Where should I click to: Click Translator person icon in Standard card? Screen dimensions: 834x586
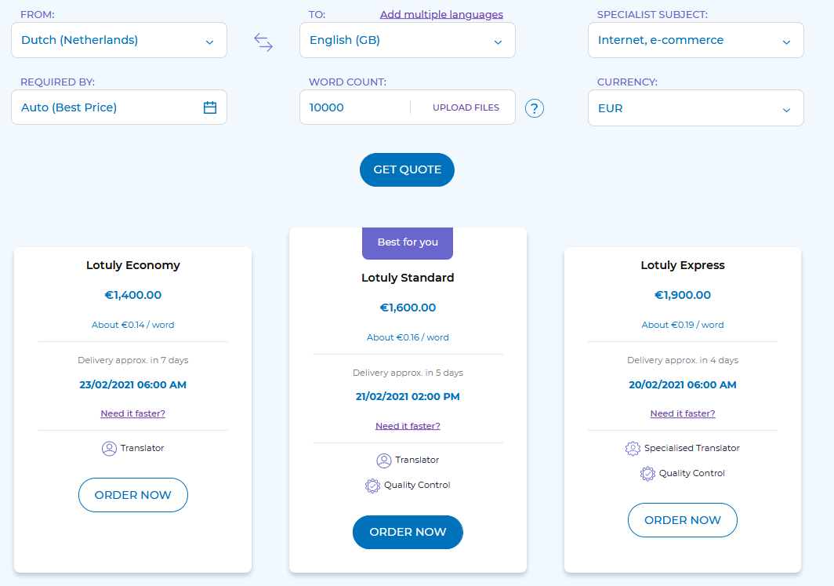(384, 460)
